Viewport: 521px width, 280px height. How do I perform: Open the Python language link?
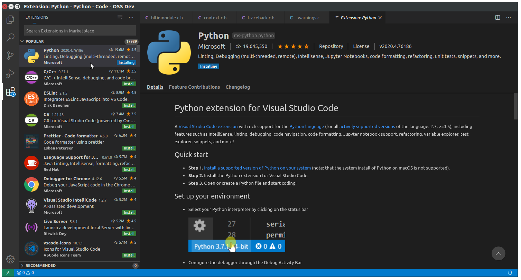tap(307, 126)
